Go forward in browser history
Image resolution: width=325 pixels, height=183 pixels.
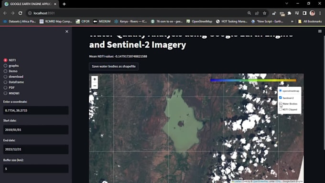click(12, 13)
